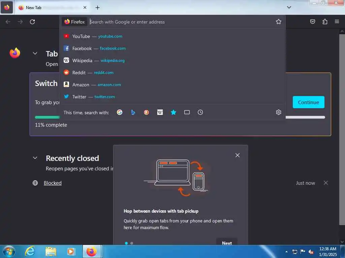The width and height of the screenshot is (345, 258).
Task: Click the Continue button
Action: [309, 102]
